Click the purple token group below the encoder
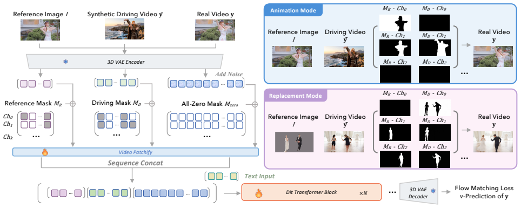This screenshot has width=521, height=208. click(x=35, y=83)
